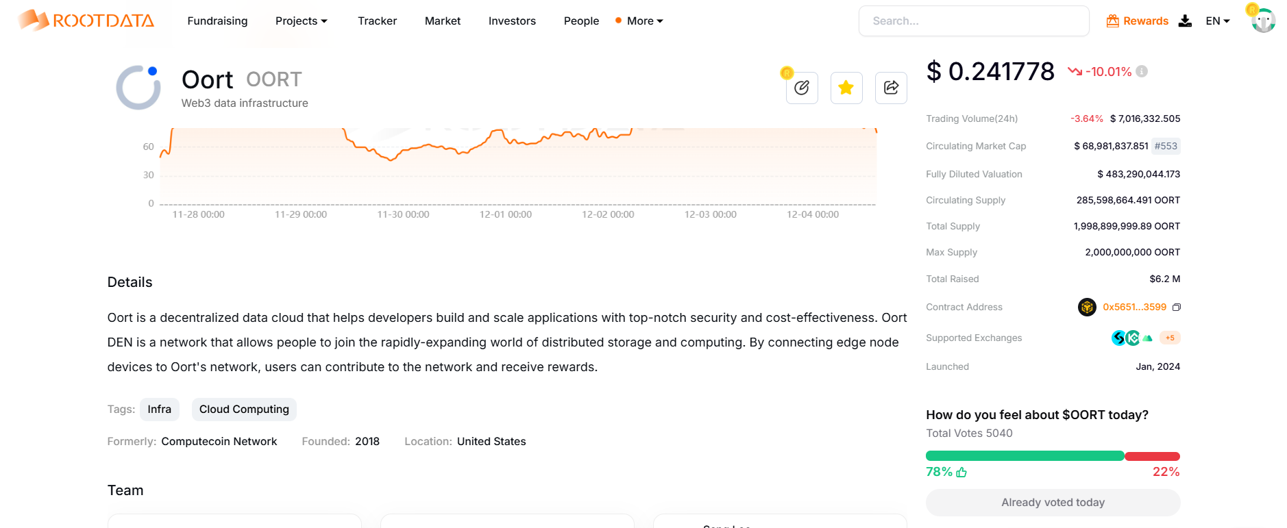Viewport: 1287px width, 528px height.
Task: Click the second supported exchange icon
Action: [1133, 338]
